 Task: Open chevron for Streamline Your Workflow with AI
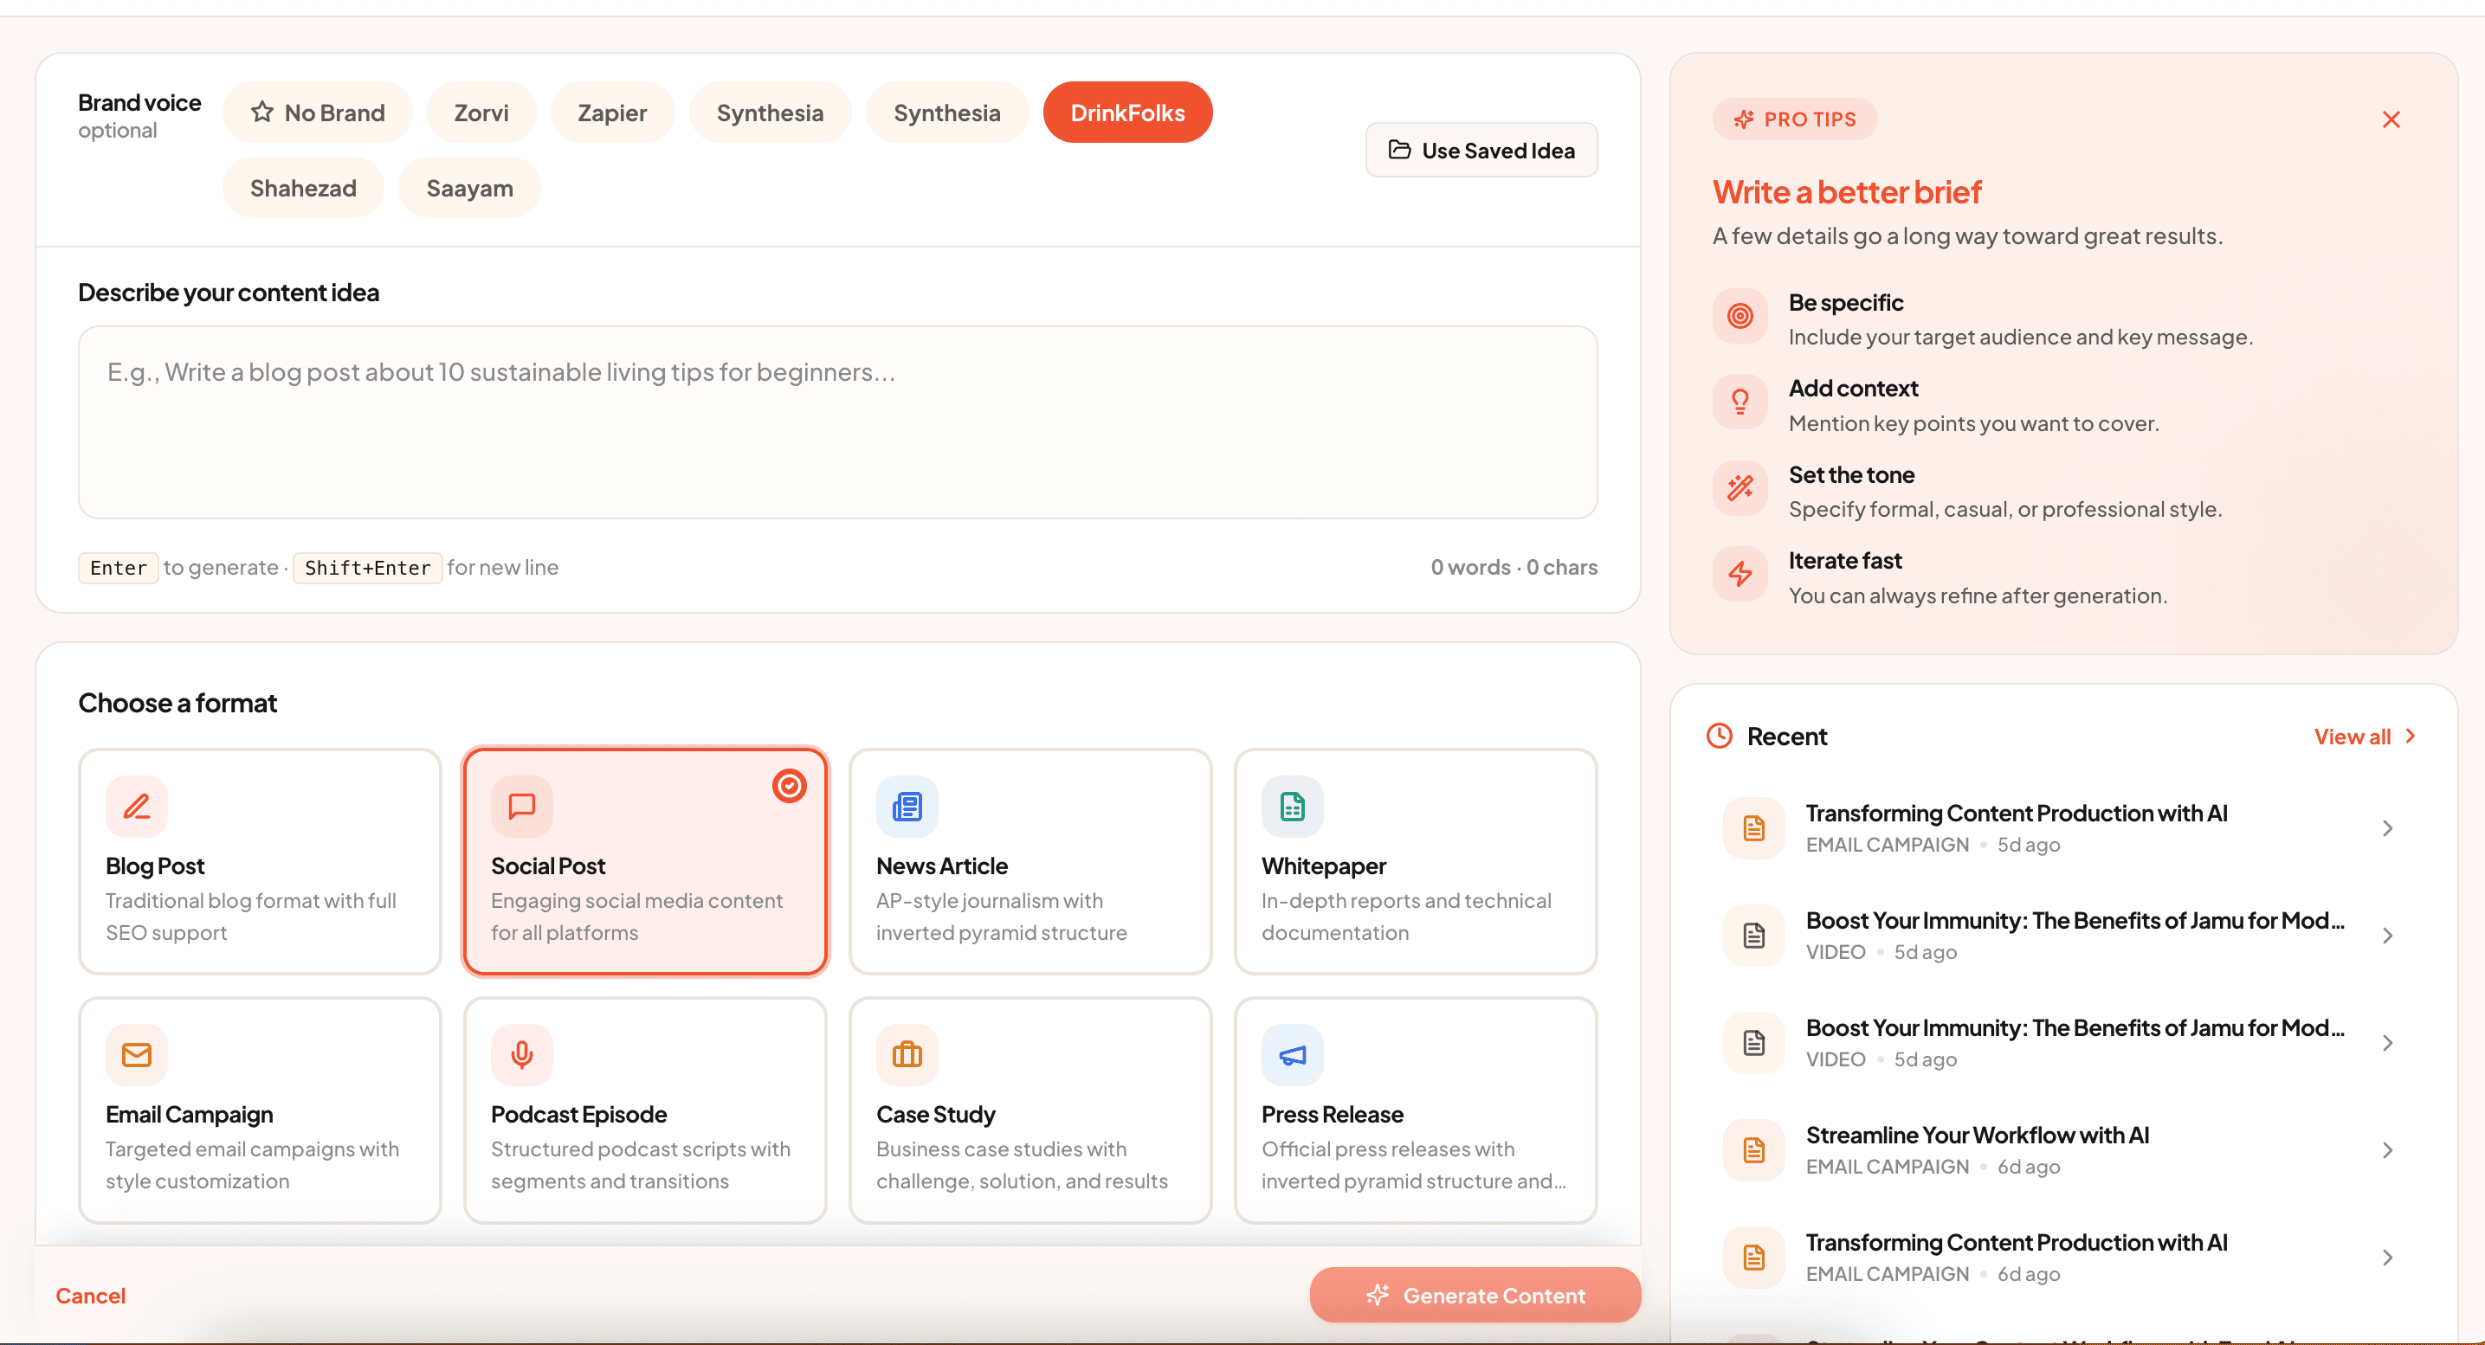coord(2387,1150)
